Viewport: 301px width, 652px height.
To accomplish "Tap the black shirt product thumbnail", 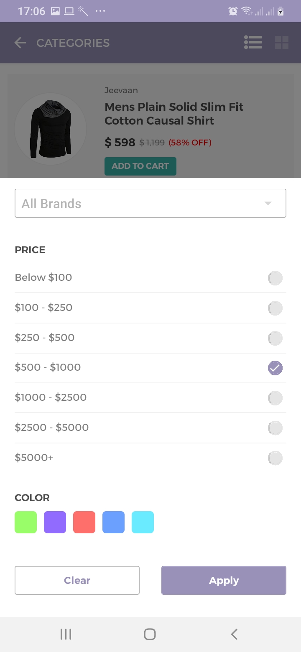I will pos(50,129).
